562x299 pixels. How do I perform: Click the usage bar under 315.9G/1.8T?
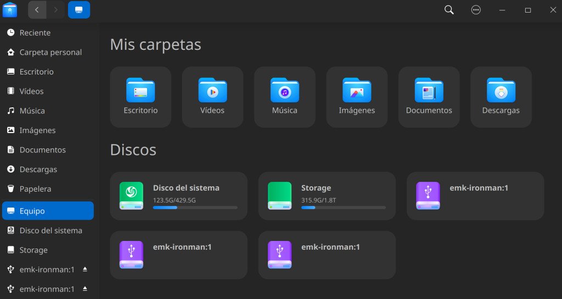344,208
